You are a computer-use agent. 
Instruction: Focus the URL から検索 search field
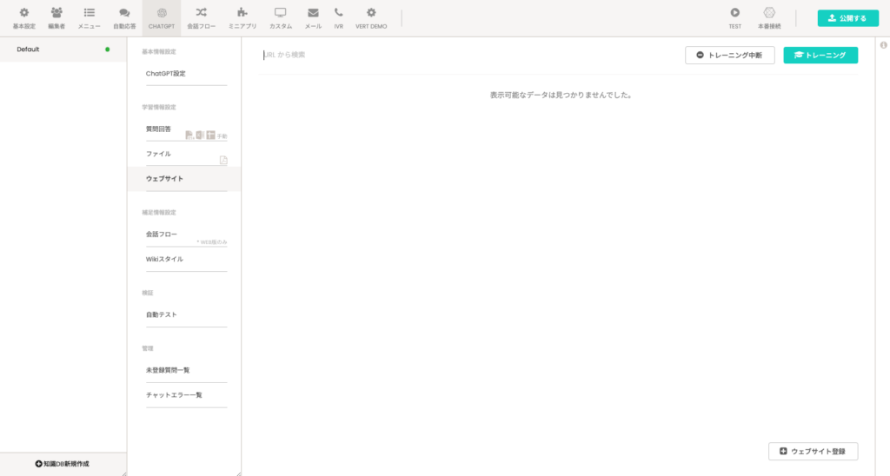(x=435, y=55)
